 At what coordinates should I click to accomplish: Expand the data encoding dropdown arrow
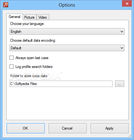[x=122, y=48]
